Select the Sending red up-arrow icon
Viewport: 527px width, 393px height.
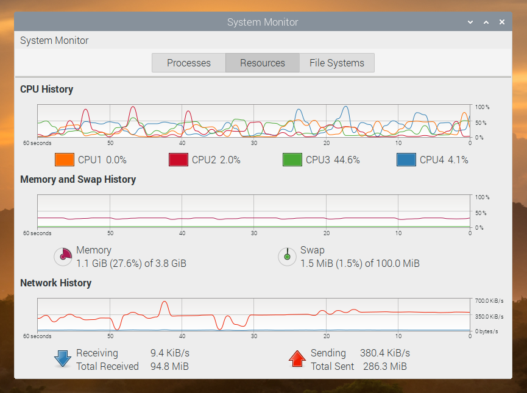(x=297, y=359)
